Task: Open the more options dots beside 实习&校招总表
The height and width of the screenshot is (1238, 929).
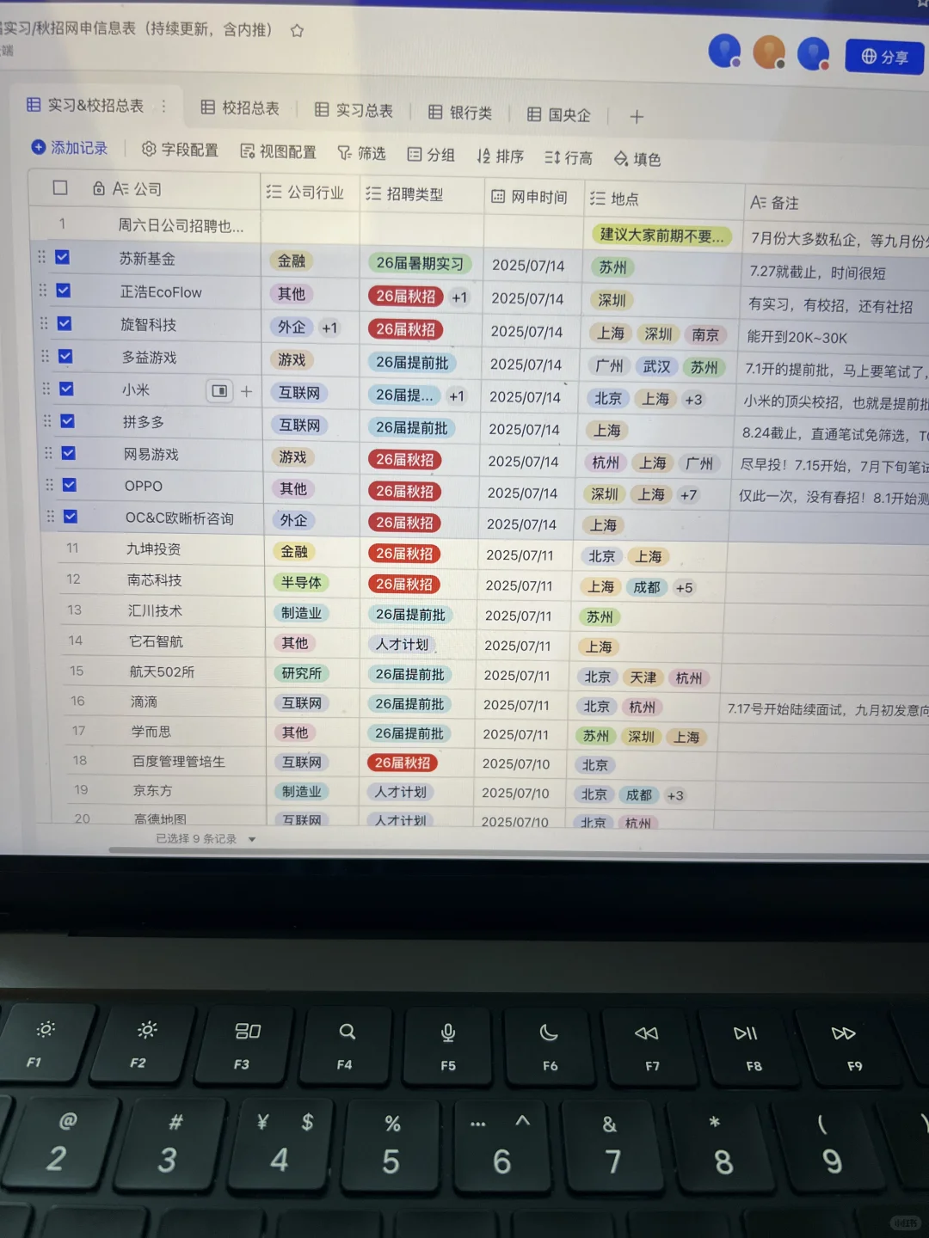Action: click(163, 107)
